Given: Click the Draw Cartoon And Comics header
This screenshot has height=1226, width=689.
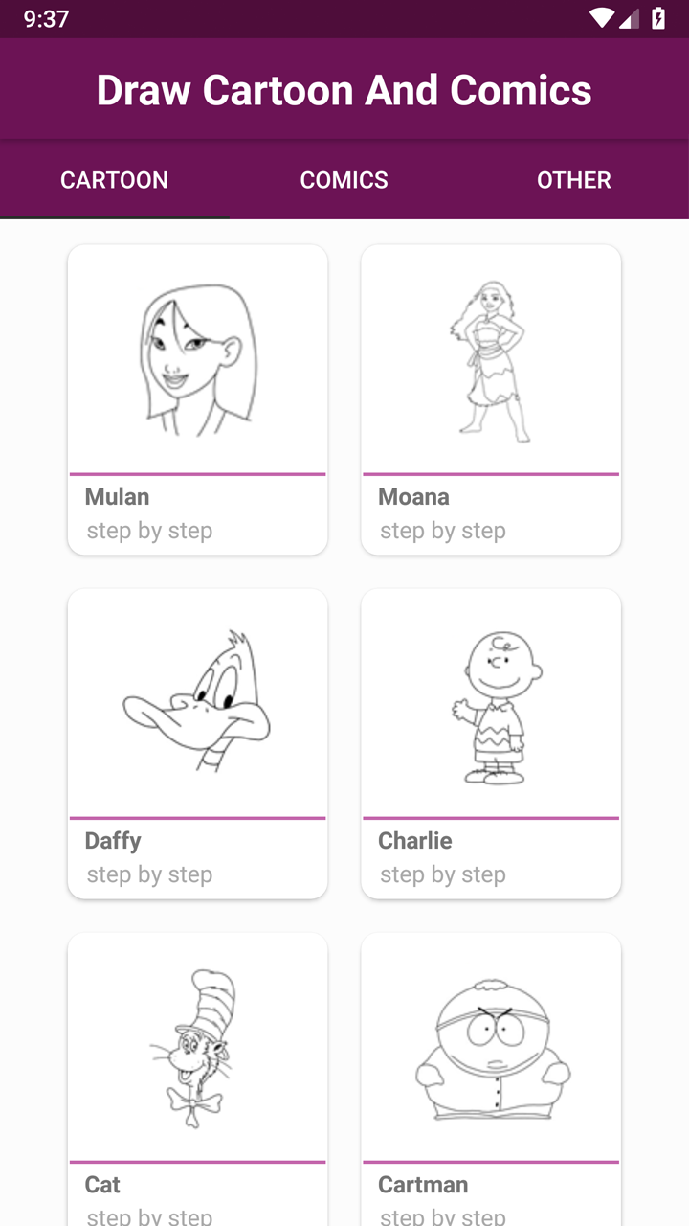Looking at the screenshot, I should [344, 90].
